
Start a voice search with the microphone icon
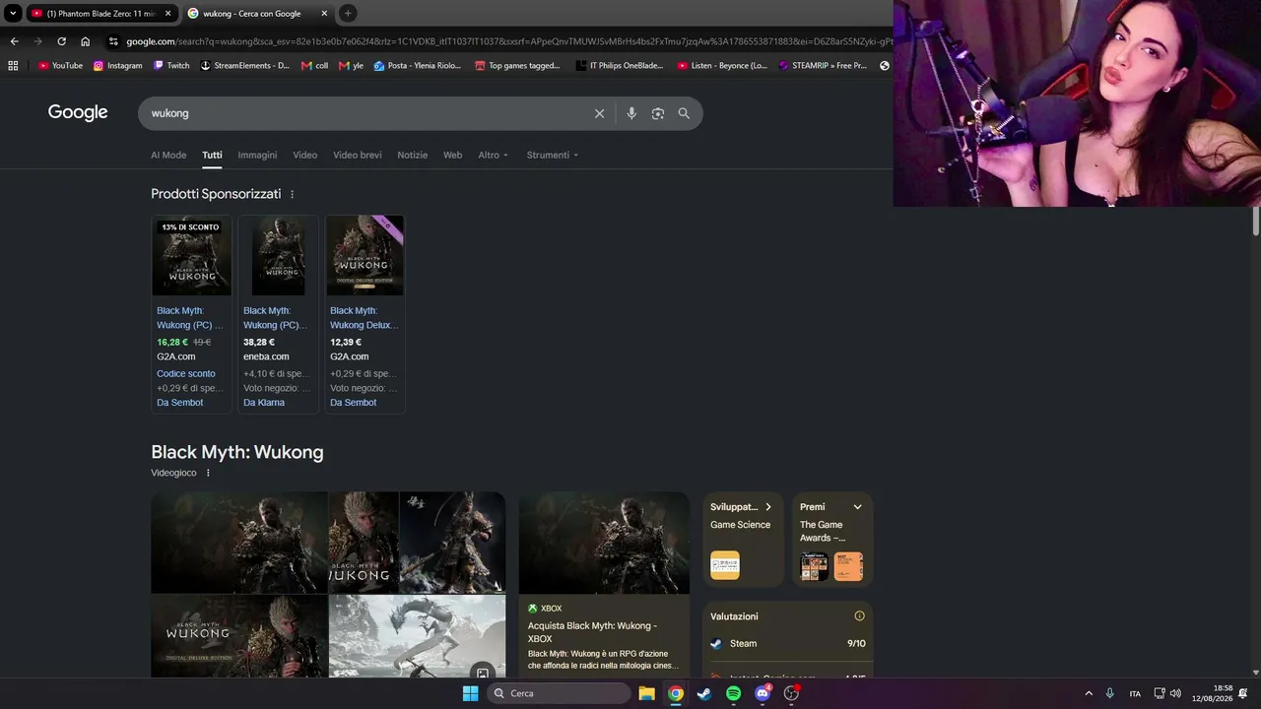coord(631,113)
